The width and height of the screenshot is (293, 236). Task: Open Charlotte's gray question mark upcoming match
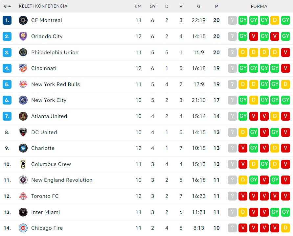point(232,148)
